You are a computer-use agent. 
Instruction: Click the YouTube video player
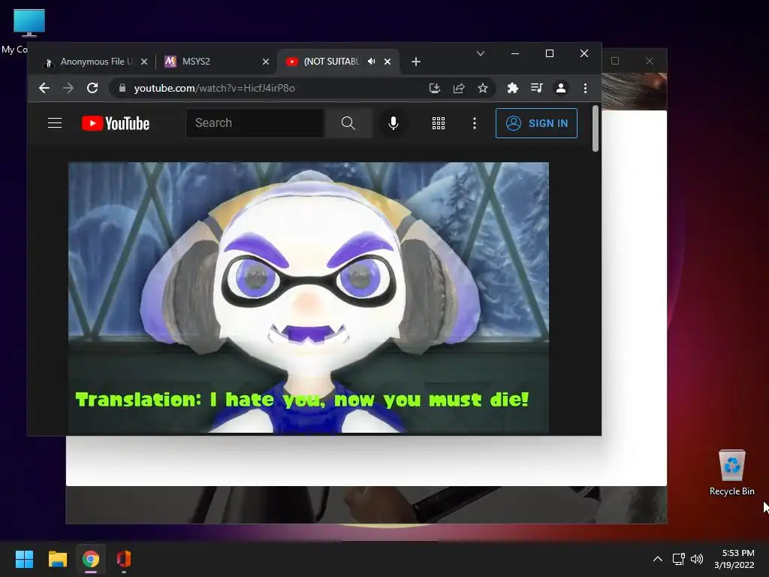tap(309, 298)
